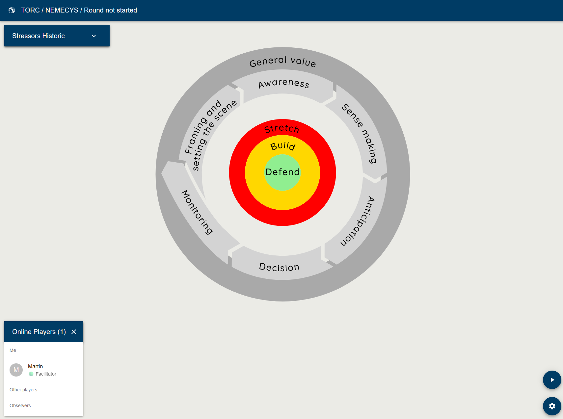This screenshot has height=419, width=563.
Task: Click the Decision segment
Action: coord(279,267)
